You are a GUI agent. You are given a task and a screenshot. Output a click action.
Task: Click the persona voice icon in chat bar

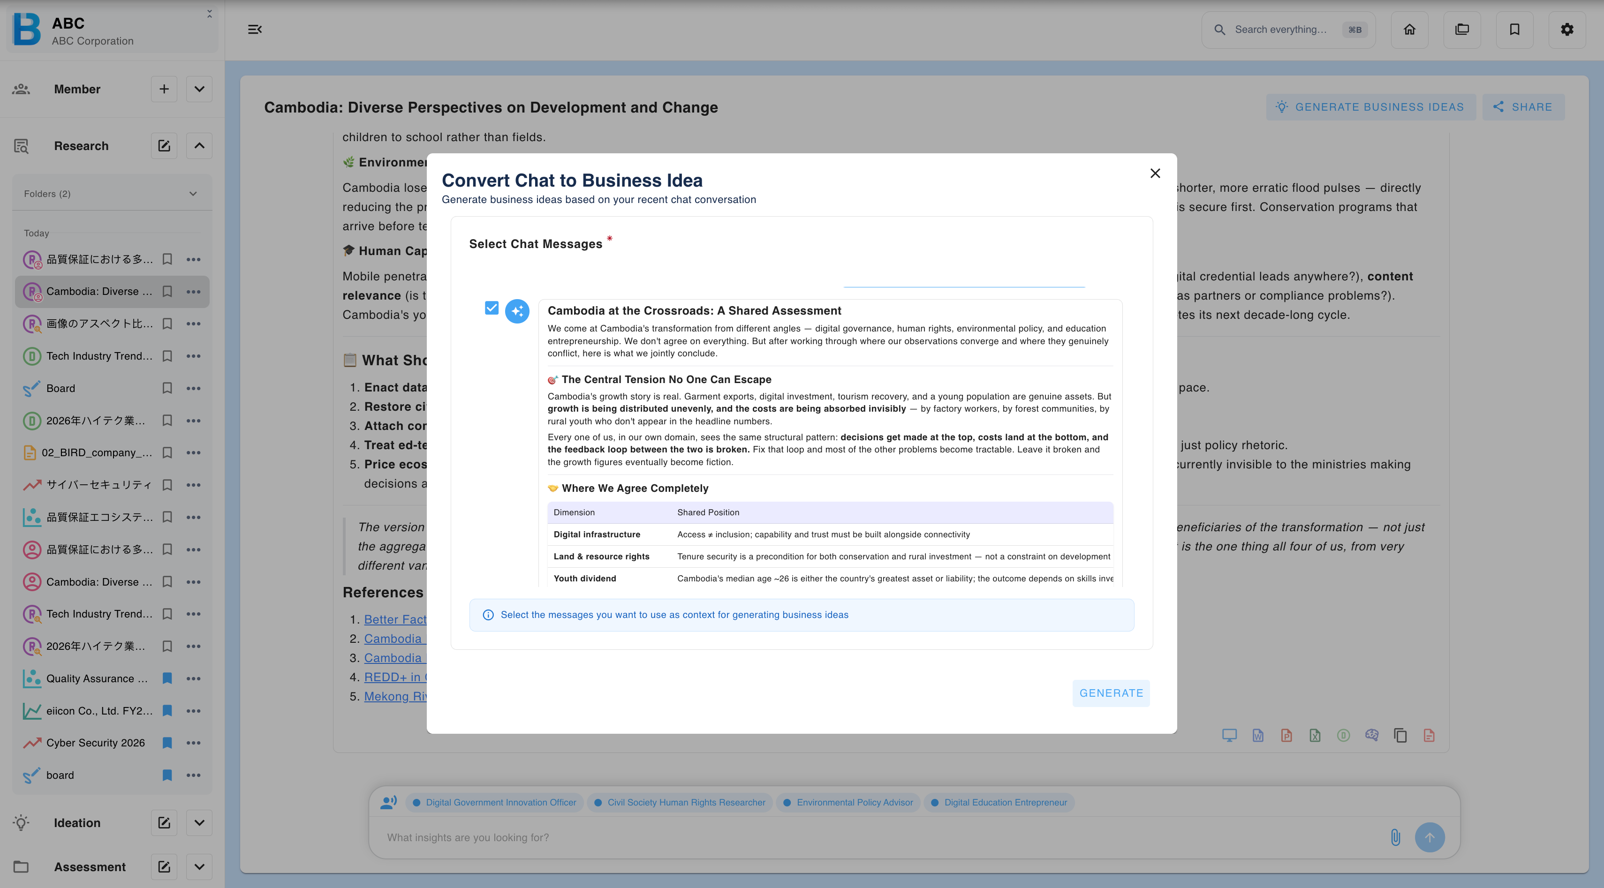coord(388,803)
